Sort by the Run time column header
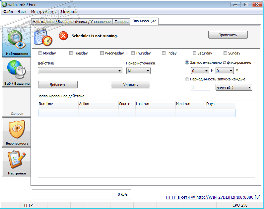This screenshot has height=209, width=264. click(58, 104)
